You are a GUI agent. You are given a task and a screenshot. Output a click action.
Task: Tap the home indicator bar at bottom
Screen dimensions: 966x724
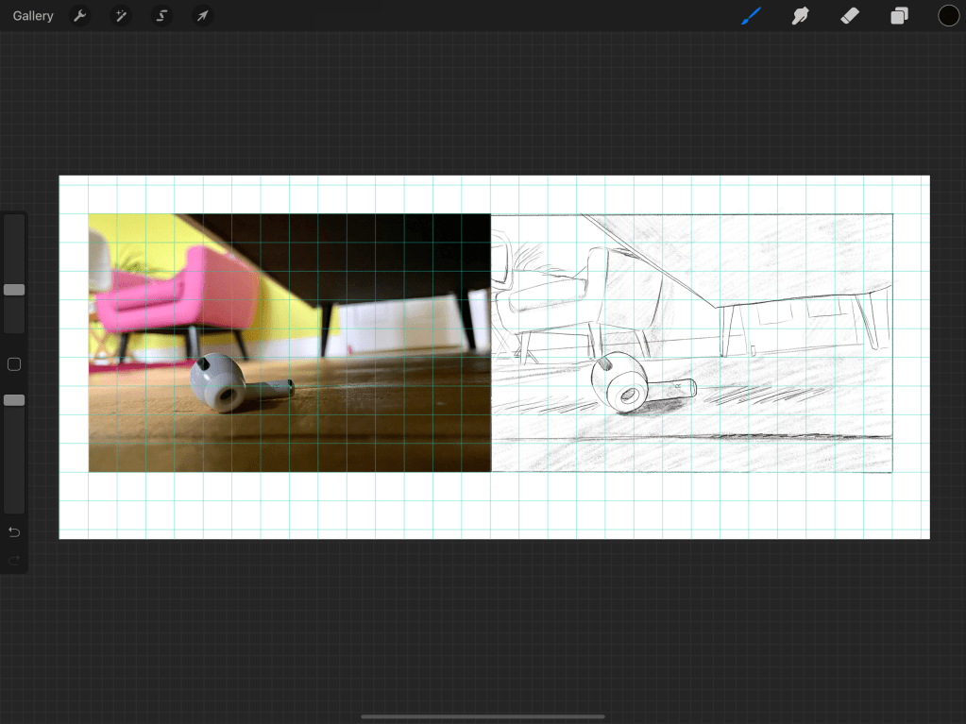coord(483,716)
